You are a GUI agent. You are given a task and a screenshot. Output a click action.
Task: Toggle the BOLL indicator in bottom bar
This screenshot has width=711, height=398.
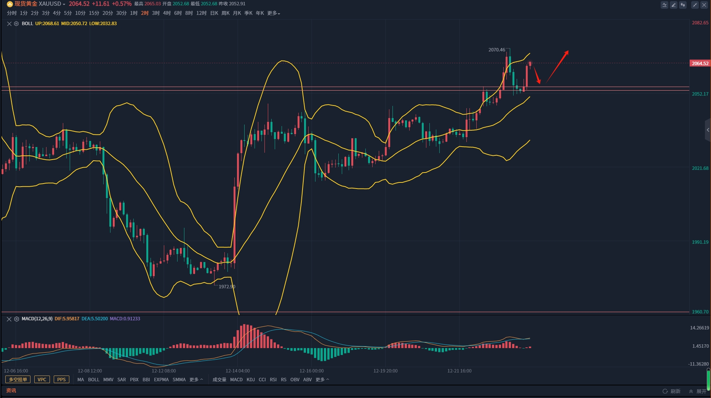tap(93, 380)
